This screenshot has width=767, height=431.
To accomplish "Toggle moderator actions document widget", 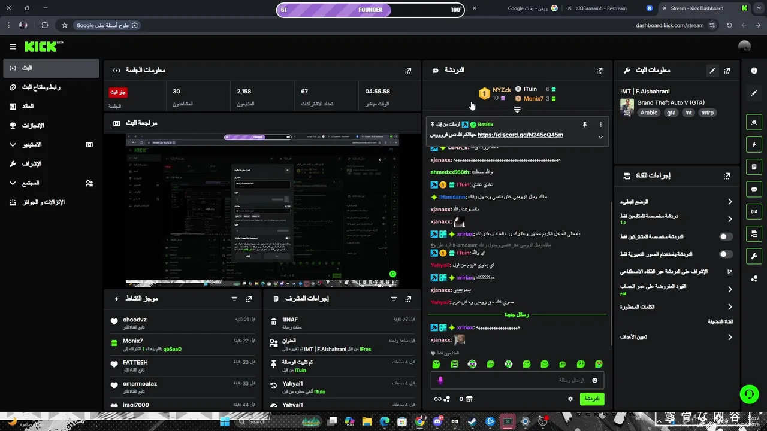I will point(754,166).
